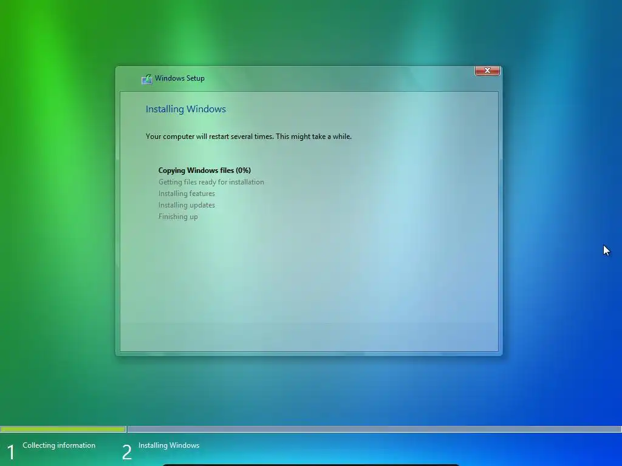Click the stage number 1
622x466 pixels.
[x=11, y=453]
